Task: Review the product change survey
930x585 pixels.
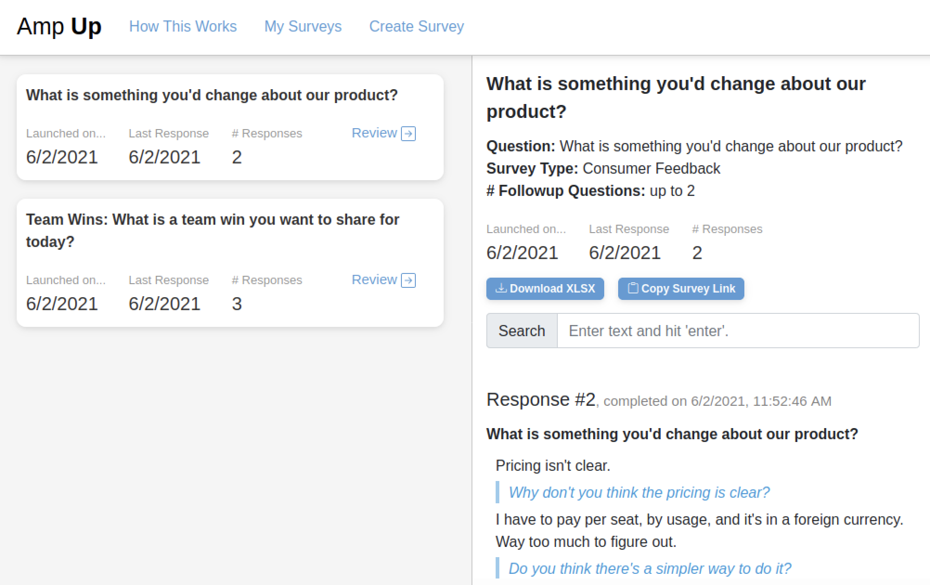Action: pyautogui.click(x=383, y=133)
